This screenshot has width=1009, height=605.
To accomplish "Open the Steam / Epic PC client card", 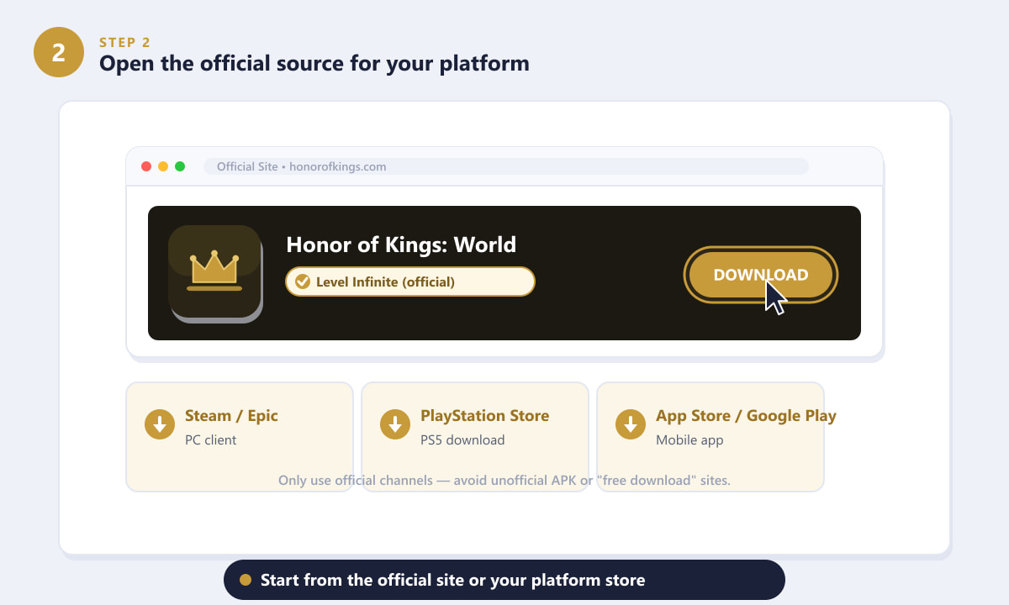I will 240,437.
